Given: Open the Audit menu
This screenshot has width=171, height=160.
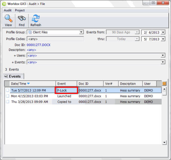Looking at the screenshot, I should click(x=8, y=10).
